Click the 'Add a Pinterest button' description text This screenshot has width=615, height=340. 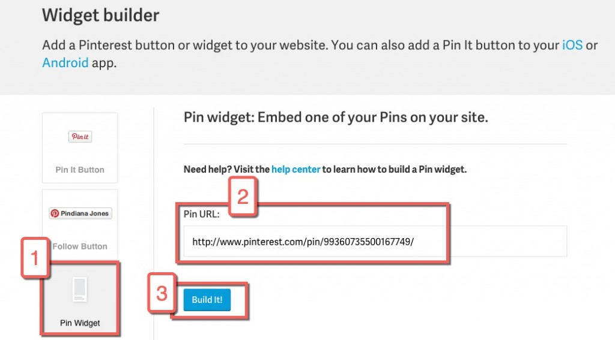pyautogui.click(x=240, y=46)
